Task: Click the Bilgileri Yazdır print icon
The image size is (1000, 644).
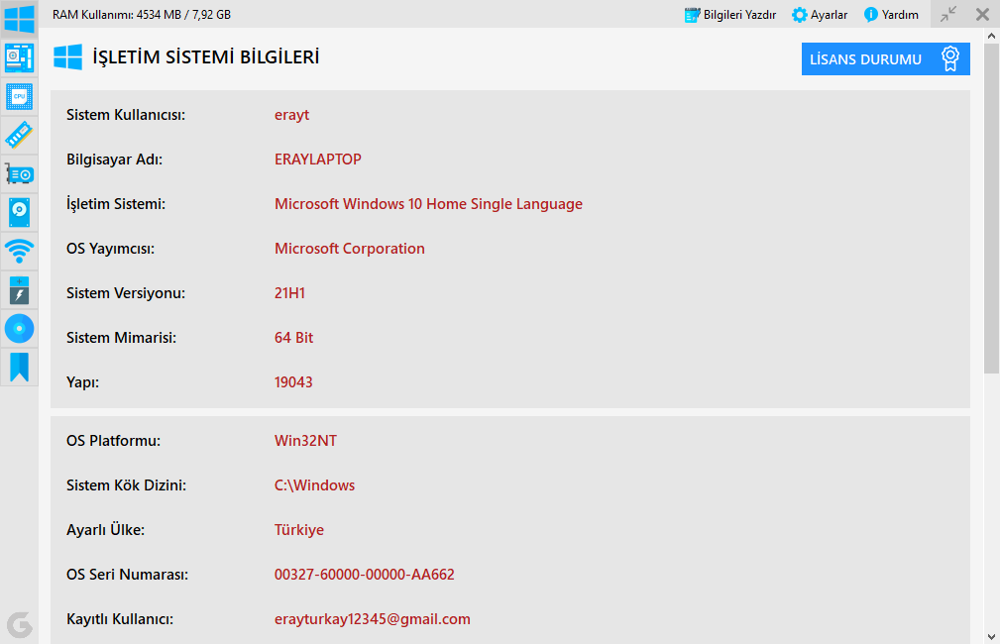Action: [x=692, y=15]
